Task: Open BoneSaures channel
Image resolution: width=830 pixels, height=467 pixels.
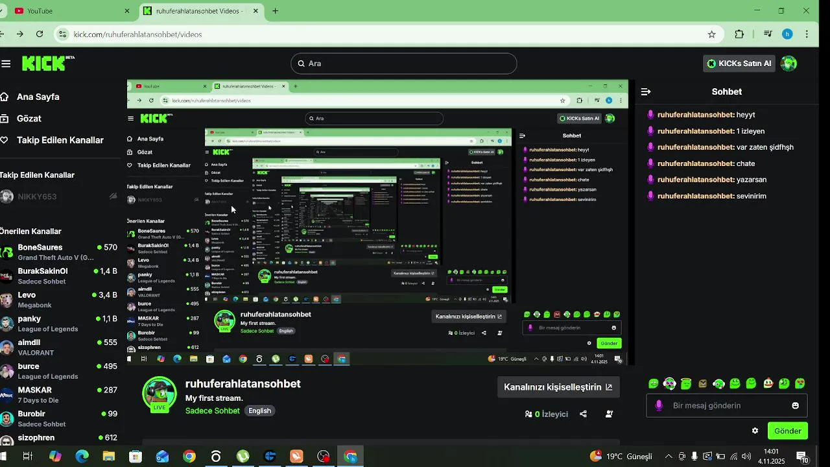Action: click(60, 252)
